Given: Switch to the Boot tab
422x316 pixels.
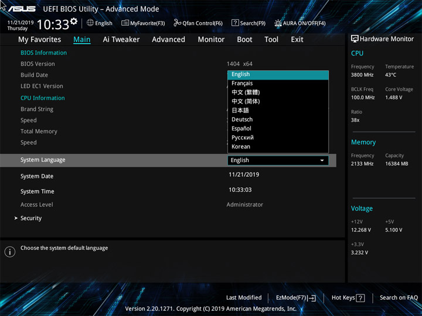Looking at the screenshot, I should [244, 40].
